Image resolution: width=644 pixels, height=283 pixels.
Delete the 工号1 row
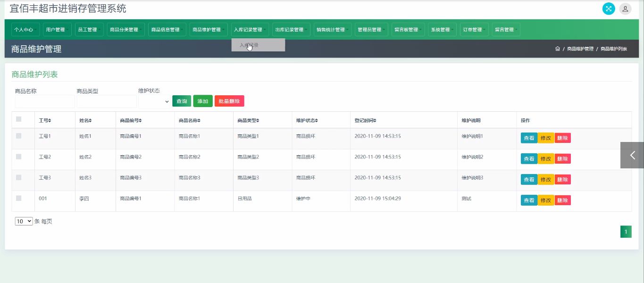pyautogui.click(x=563, y=138)
